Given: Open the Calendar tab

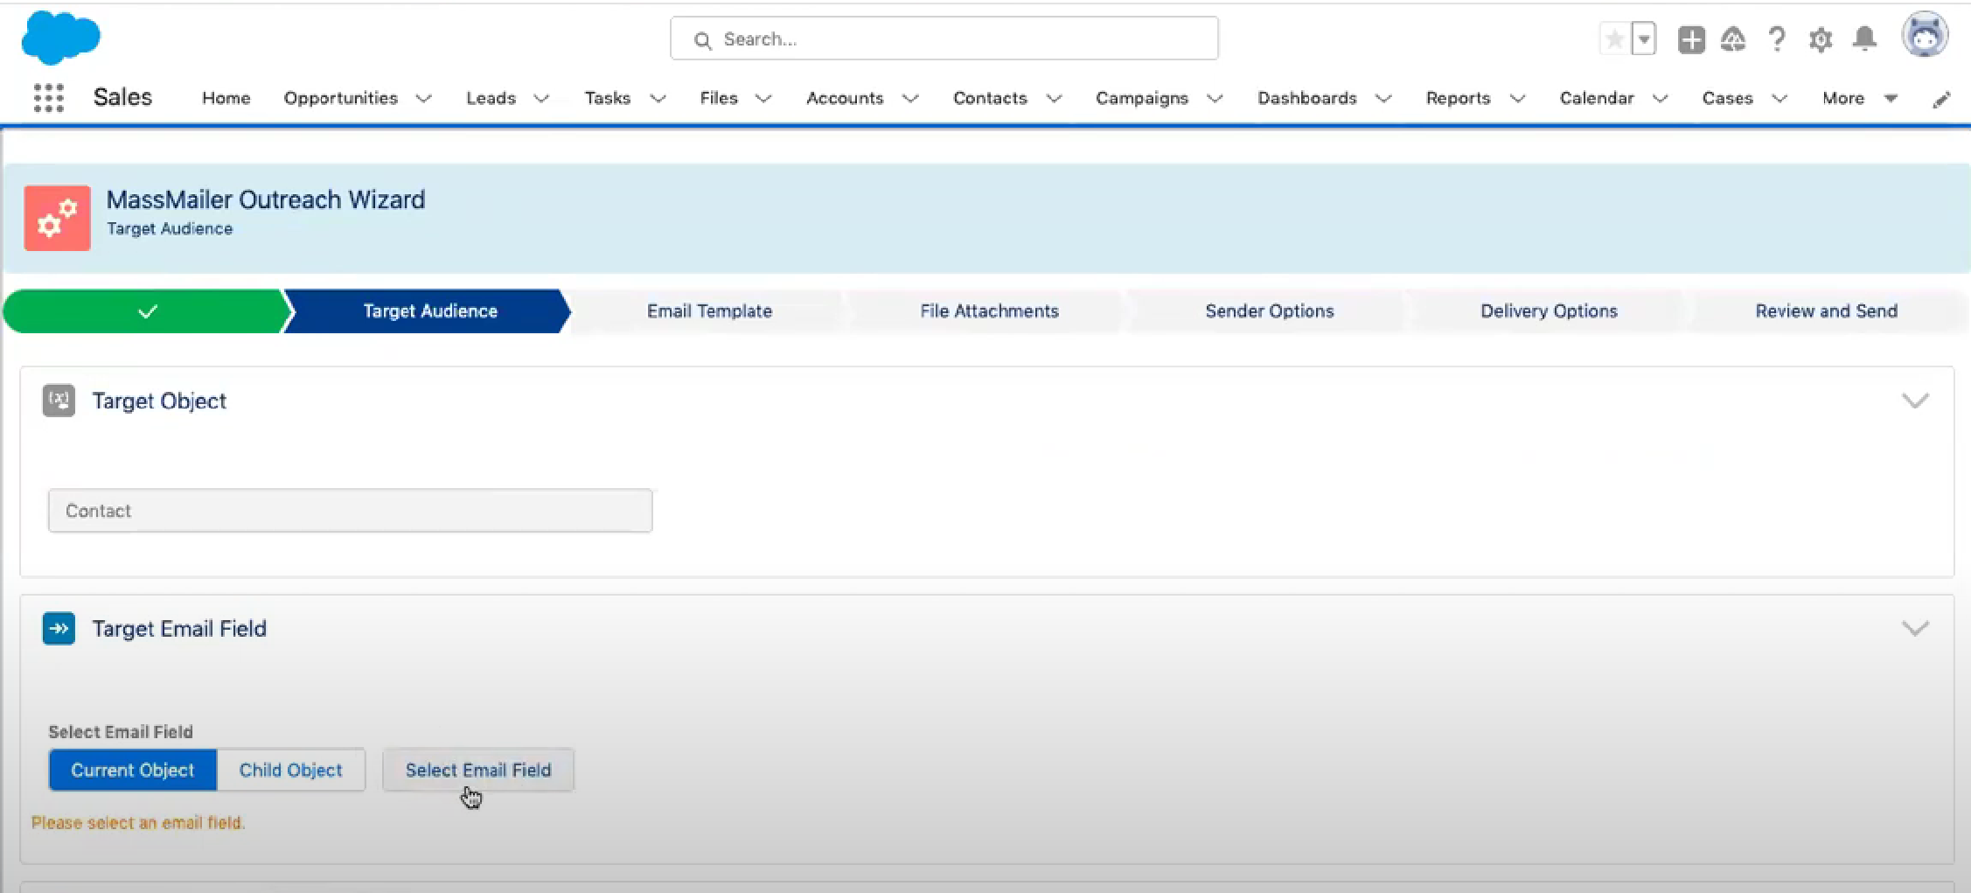Looking at the screenshot, I should [x=1597, y=98].
